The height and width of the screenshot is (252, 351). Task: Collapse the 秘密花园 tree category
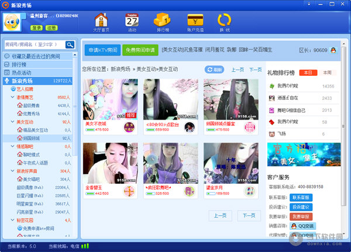tap(12, 220)
